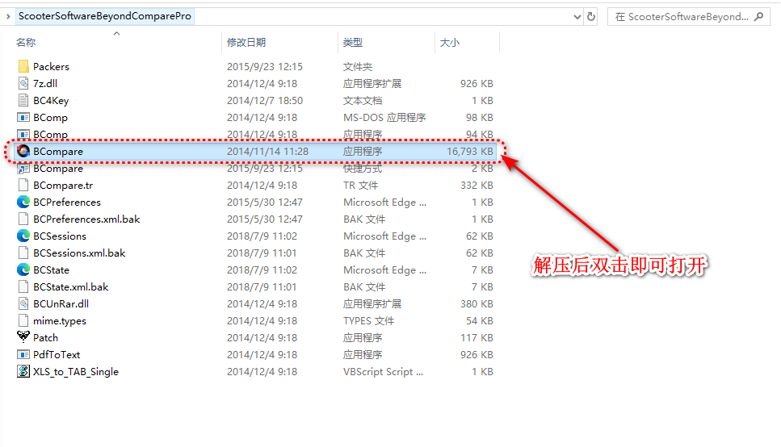This screenshot has width=781, height=447.
Task: Click the breadcrumb chevron before ScooterSoftwareBeyondComparePro
Action: point(7,16)
